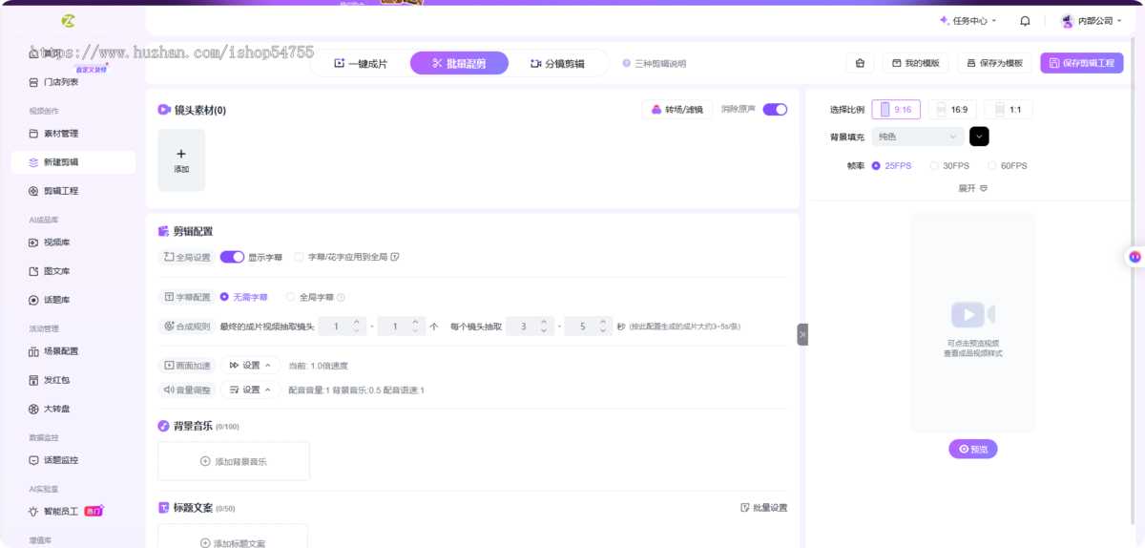The height and width of the screenshot is (548, 1145).
Task: Click the green logo icon in top-left
Action: point(68,21)
